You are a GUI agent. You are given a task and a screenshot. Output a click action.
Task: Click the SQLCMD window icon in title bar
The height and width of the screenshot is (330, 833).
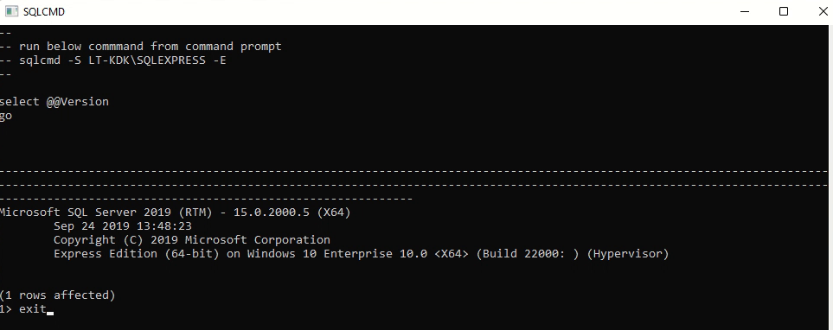pos(11,11)
